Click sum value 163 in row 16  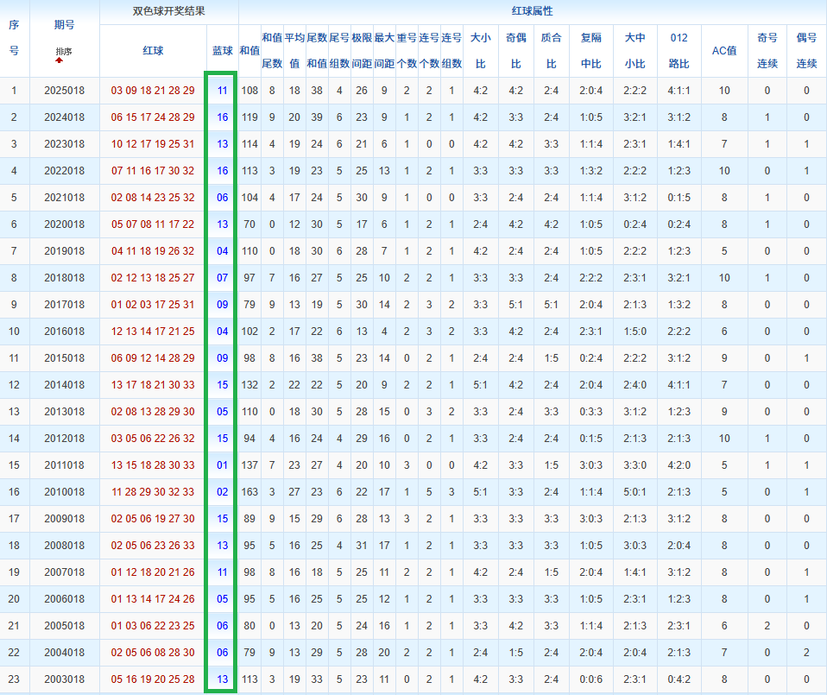click(249, 492)
